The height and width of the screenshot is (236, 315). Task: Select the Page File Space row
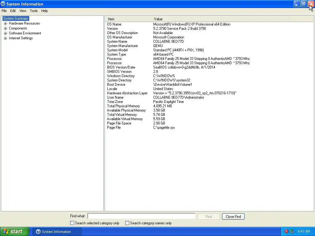coord(209,123)
